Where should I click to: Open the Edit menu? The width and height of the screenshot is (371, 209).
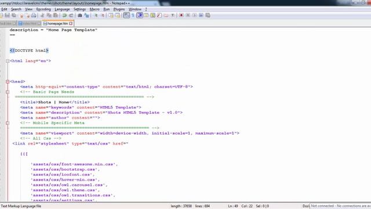(4, 9)
